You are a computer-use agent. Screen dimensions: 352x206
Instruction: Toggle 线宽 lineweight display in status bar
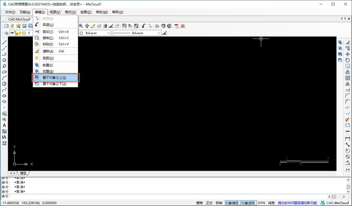[271, 203]
